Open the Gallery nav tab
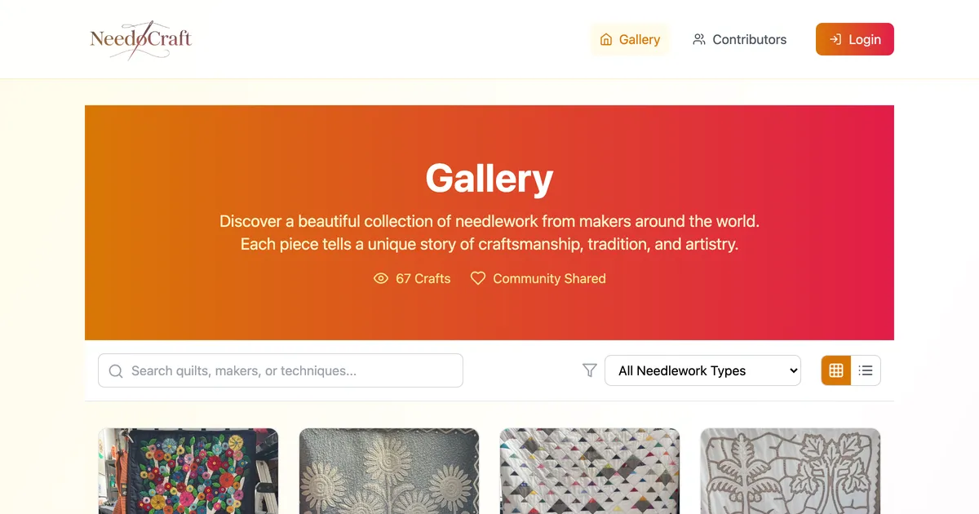979x514 pixels. (x=630, y=39)
